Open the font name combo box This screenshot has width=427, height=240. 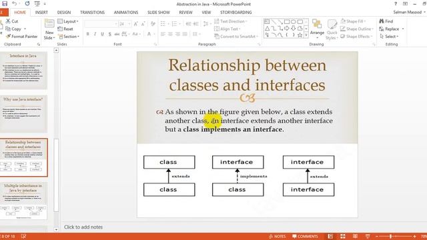pyautogui.click(x=101, y=24)
